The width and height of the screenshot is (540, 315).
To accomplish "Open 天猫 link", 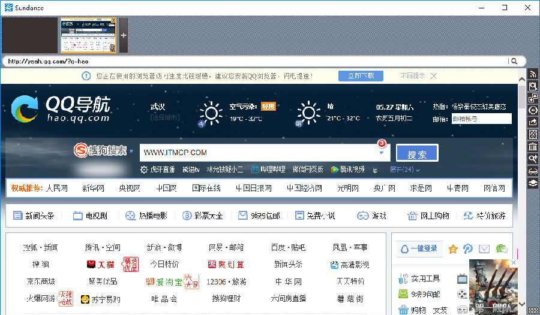I will click(x=101, y=265).
